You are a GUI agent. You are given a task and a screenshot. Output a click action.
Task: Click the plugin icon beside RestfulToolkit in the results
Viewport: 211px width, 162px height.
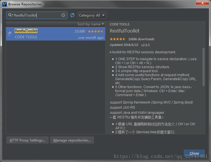click(x=10, y=33)
